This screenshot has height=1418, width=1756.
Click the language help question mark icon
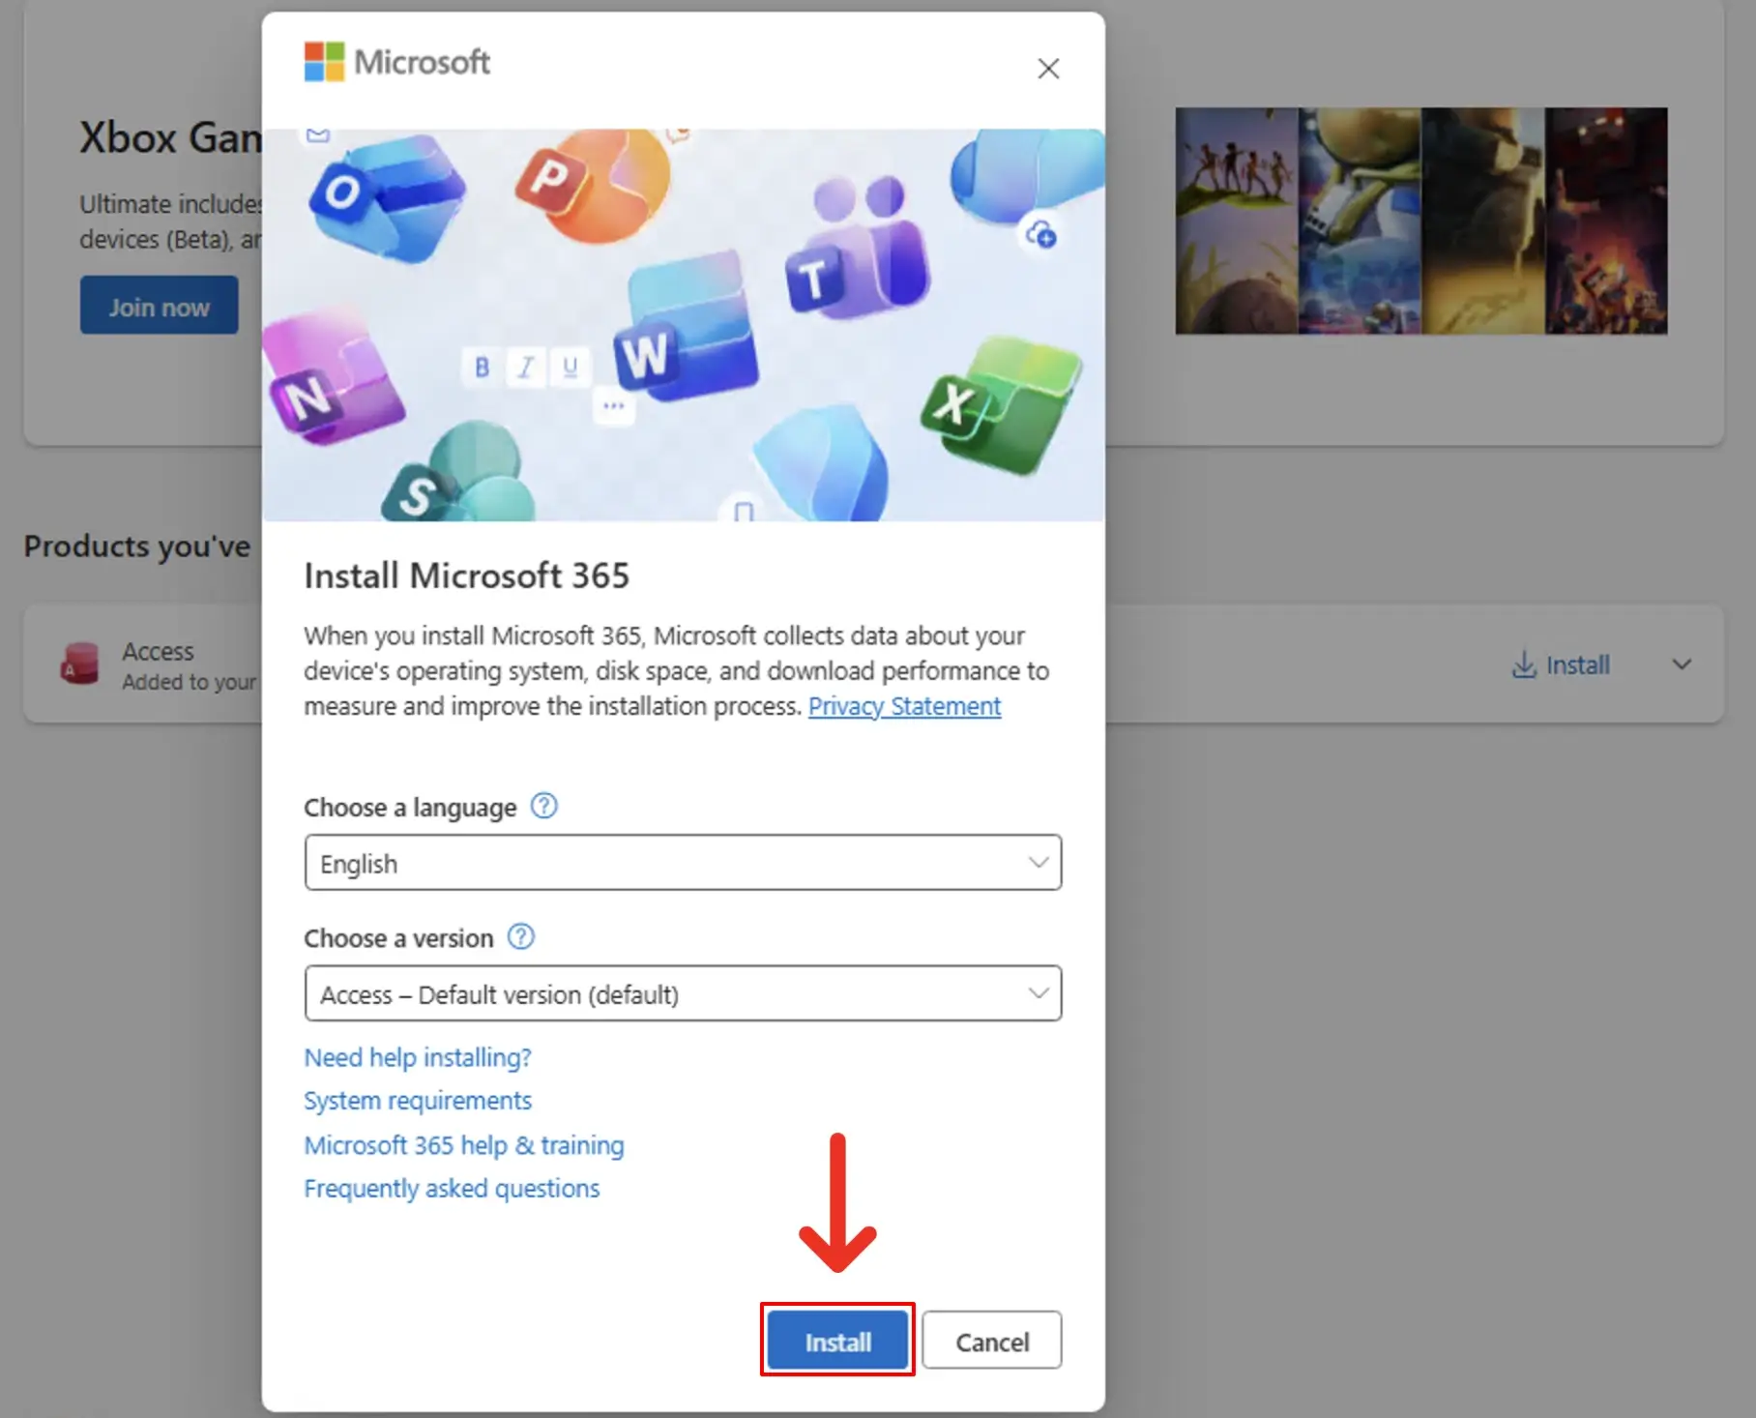[x=544, y=806]
